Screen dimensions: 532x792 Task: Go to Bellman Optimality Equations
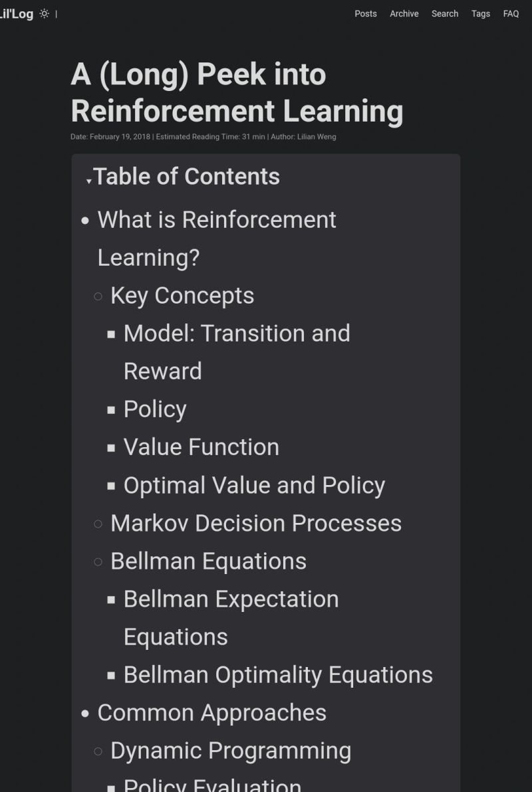[278, 675]
